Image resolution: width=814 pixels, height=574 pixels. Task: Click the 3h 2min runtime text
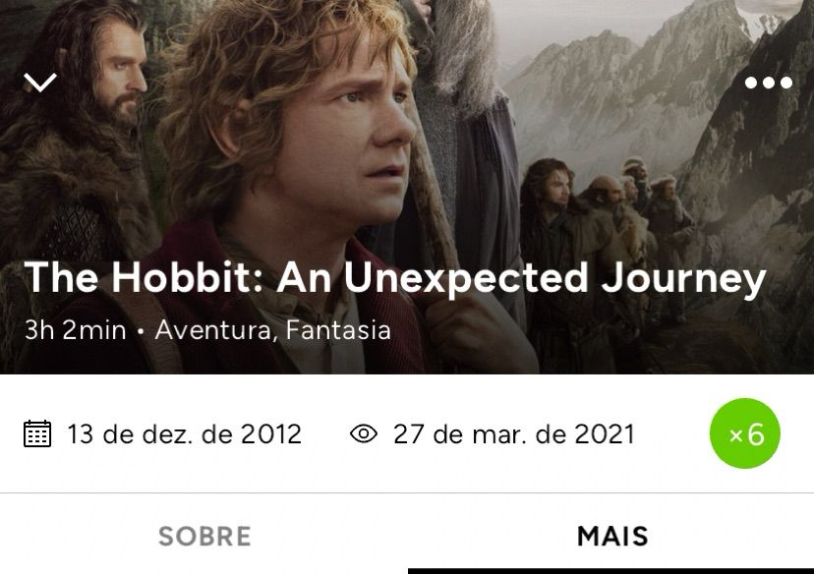76,330
